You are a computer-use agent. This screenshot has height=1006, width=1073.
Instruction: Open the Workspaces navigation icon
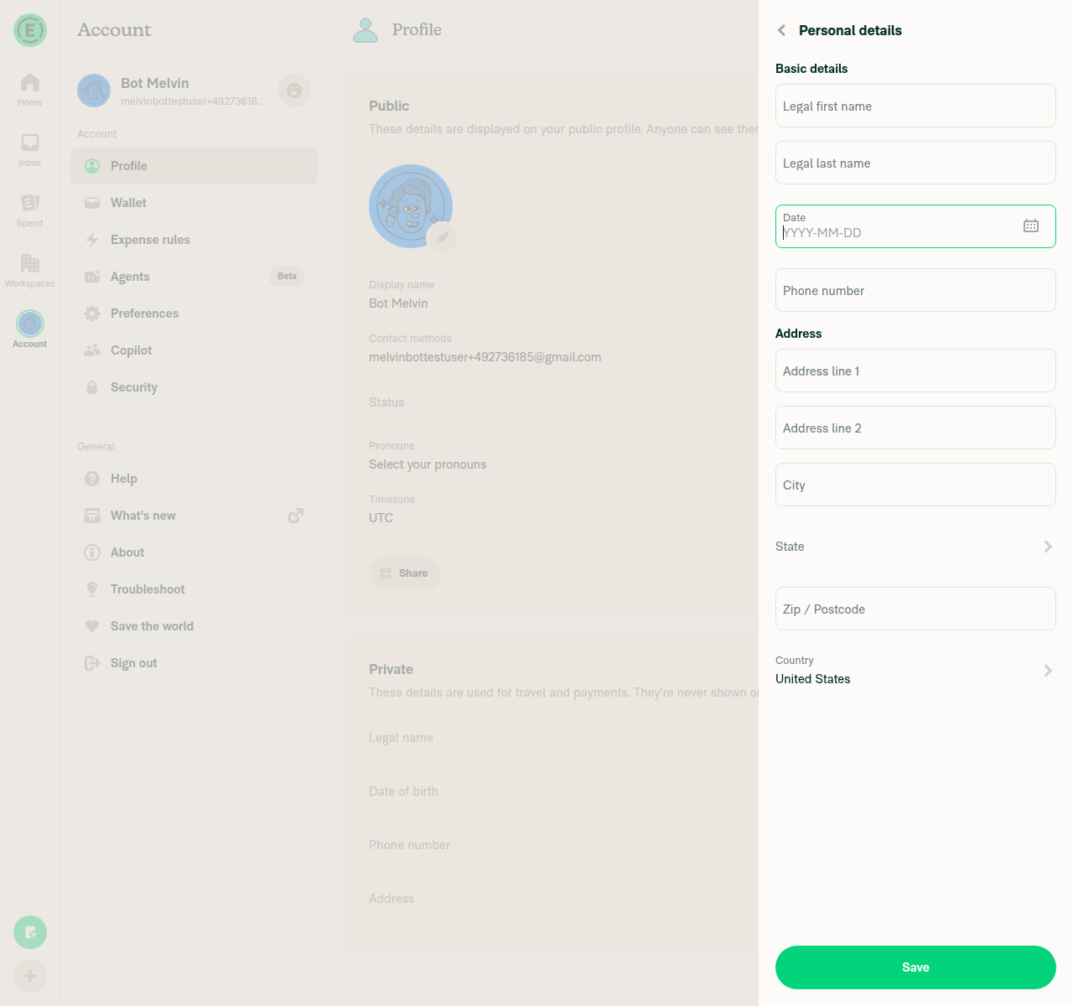30,271
